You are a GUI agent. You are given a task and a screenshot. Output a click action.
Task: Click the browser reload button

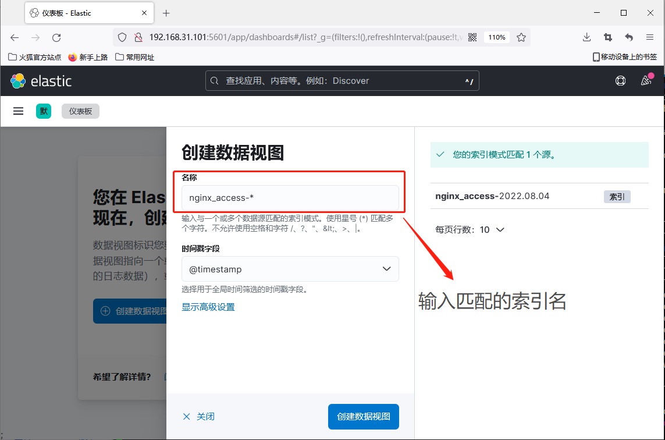point(56,37)
